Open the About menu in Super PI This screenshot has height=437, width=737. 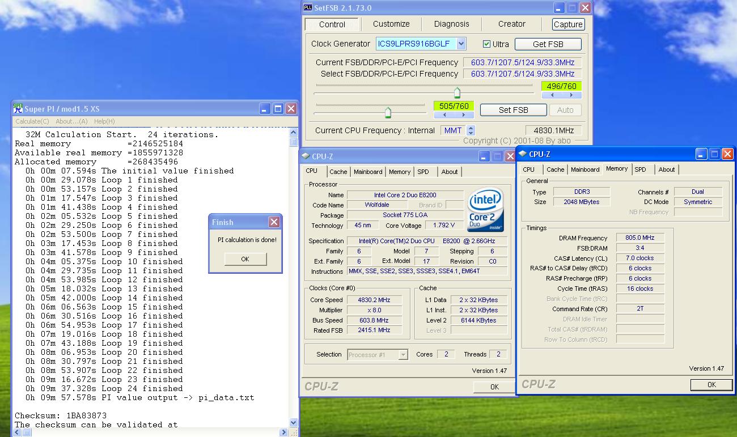pos(71,121)
